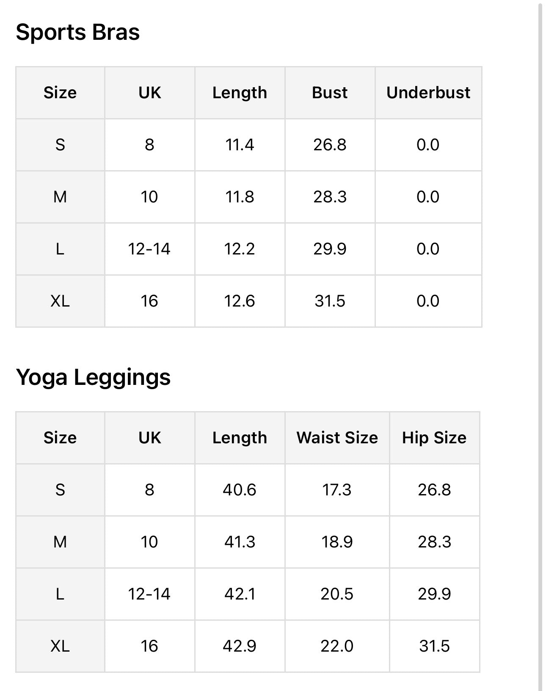This screenshot has height=691, width=546.
Task: Click the XL size row in Sports Bras
Action: [60, 301]
